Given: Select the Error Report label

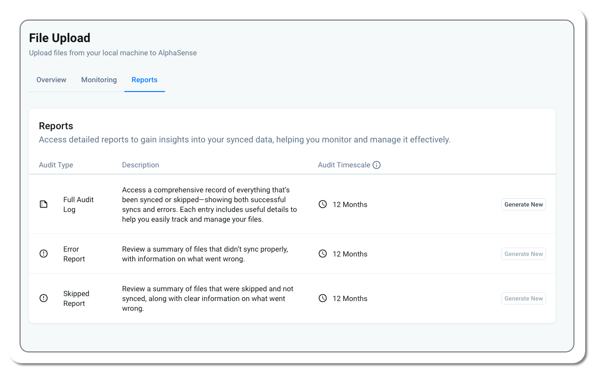Looking at the screenshot, I should (74, 254).
